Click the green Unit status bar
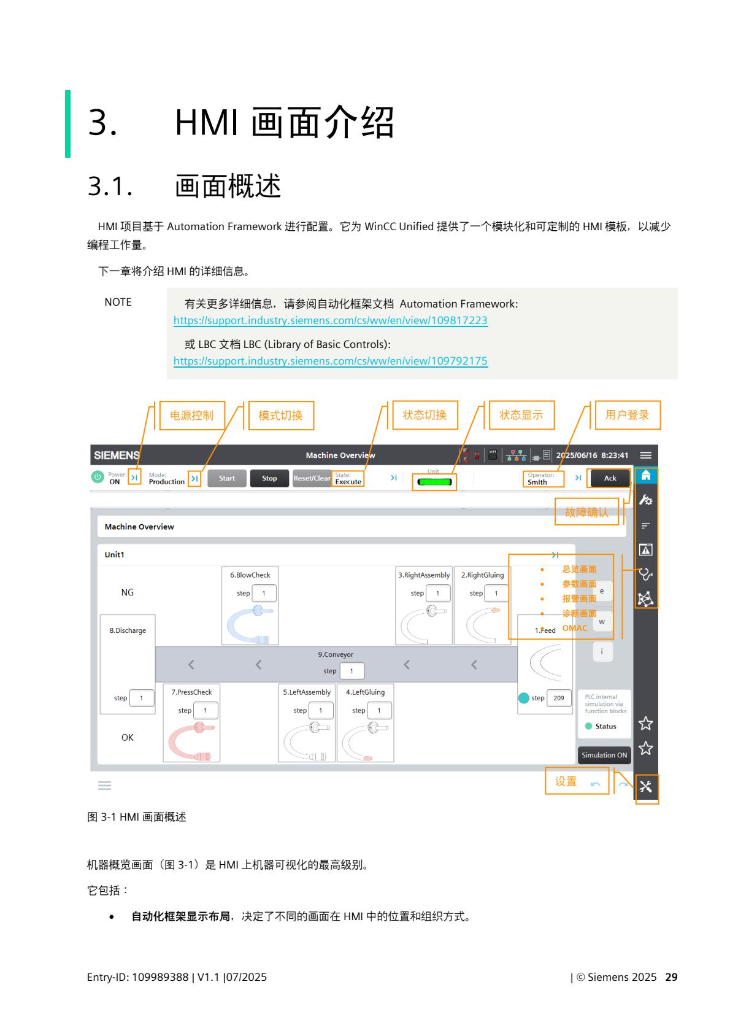Viewport: 730px width, 1033px height. point(434,482)
